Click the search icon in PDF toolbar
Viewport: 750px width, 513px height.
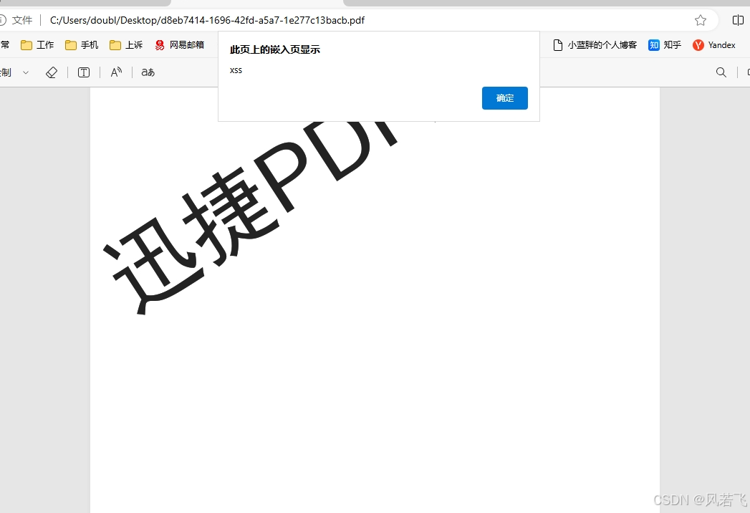pos(721,72)
